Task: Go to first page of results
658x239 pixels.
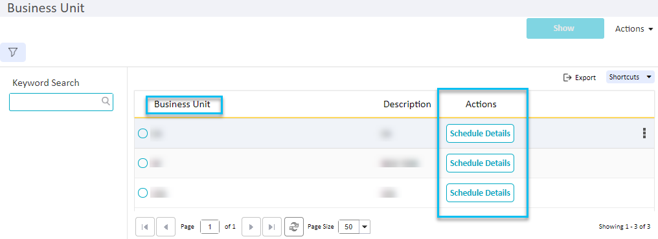Action: pyautogui.click(x=145, y=227)
